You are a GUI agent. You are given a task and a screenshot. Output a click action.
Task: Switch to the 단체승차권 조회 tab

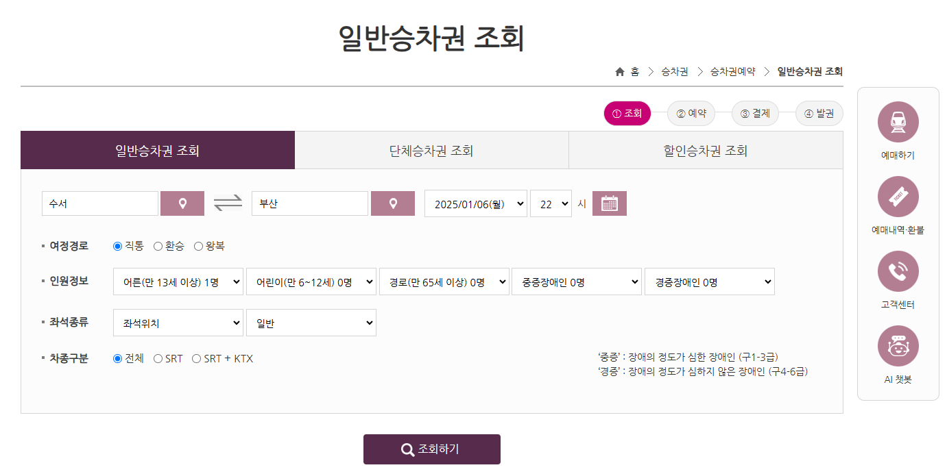pyautogui.click(x=431, y=149)
